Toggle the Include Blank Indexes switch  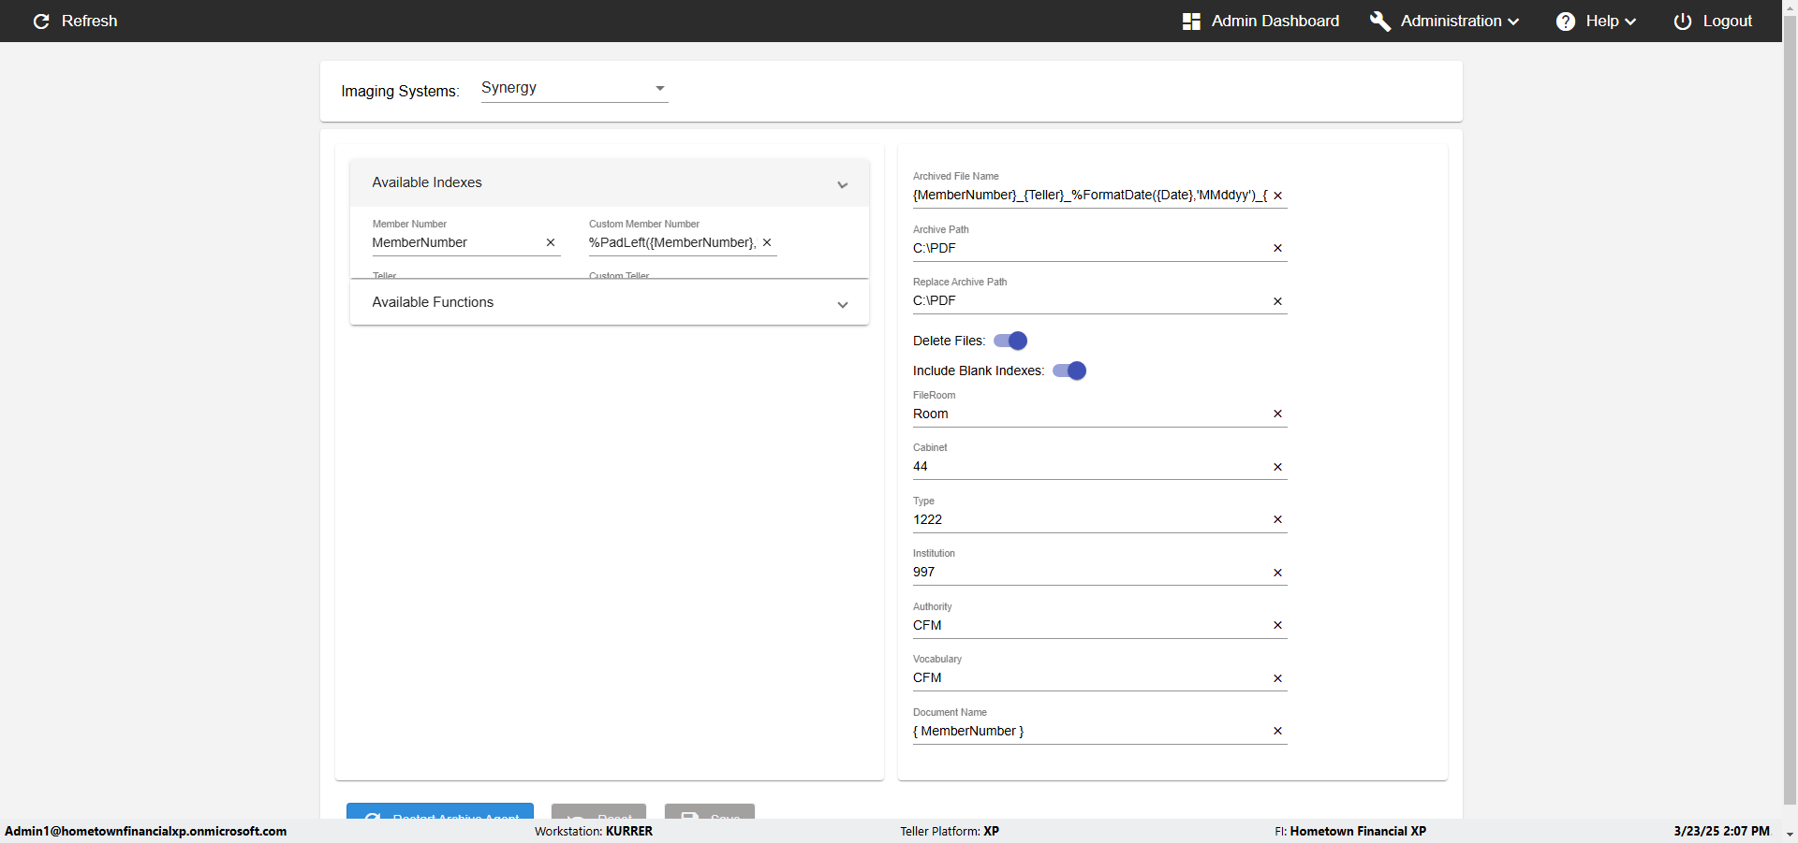[1069, 371]
